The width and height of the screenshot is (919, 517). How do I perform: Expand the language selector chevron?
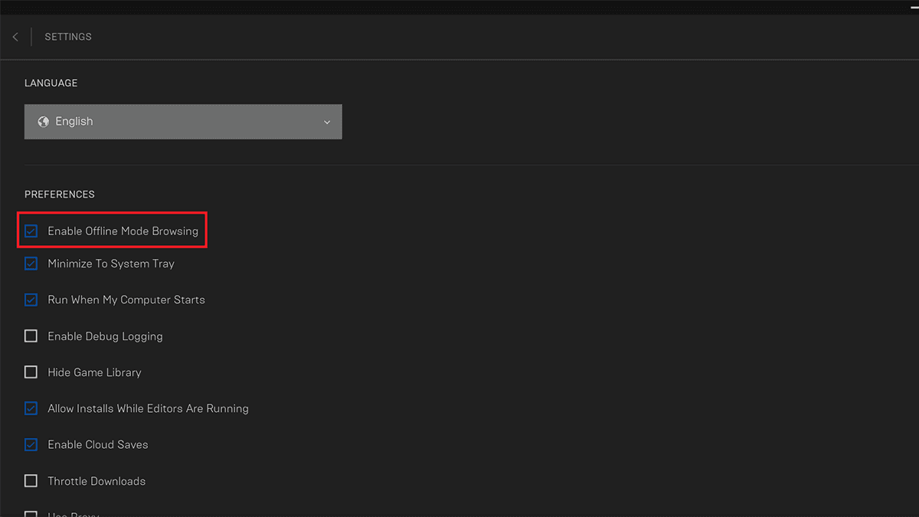pyautogui.click(x=327, y=122)
